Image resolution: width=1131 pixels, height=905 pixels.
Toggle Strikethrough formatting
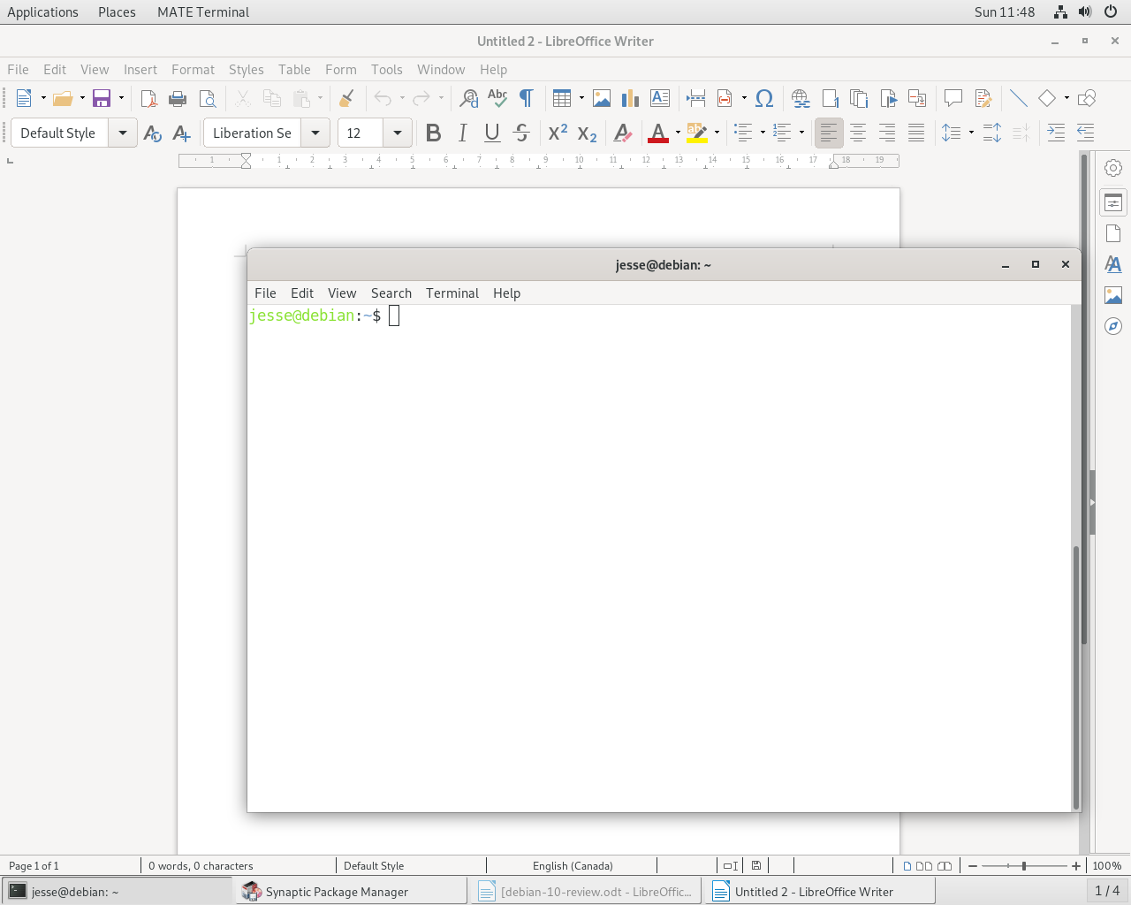(x=521, y=133)
